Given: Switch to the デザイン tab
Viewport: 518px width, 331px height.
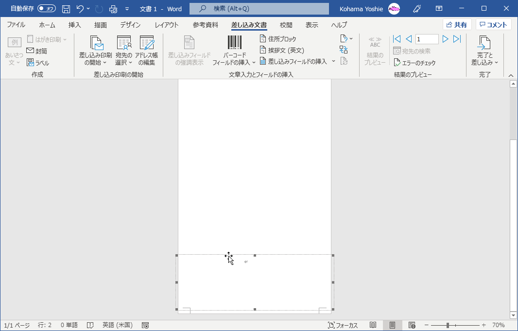Looking at the screenshot, I should coord(130,25).
